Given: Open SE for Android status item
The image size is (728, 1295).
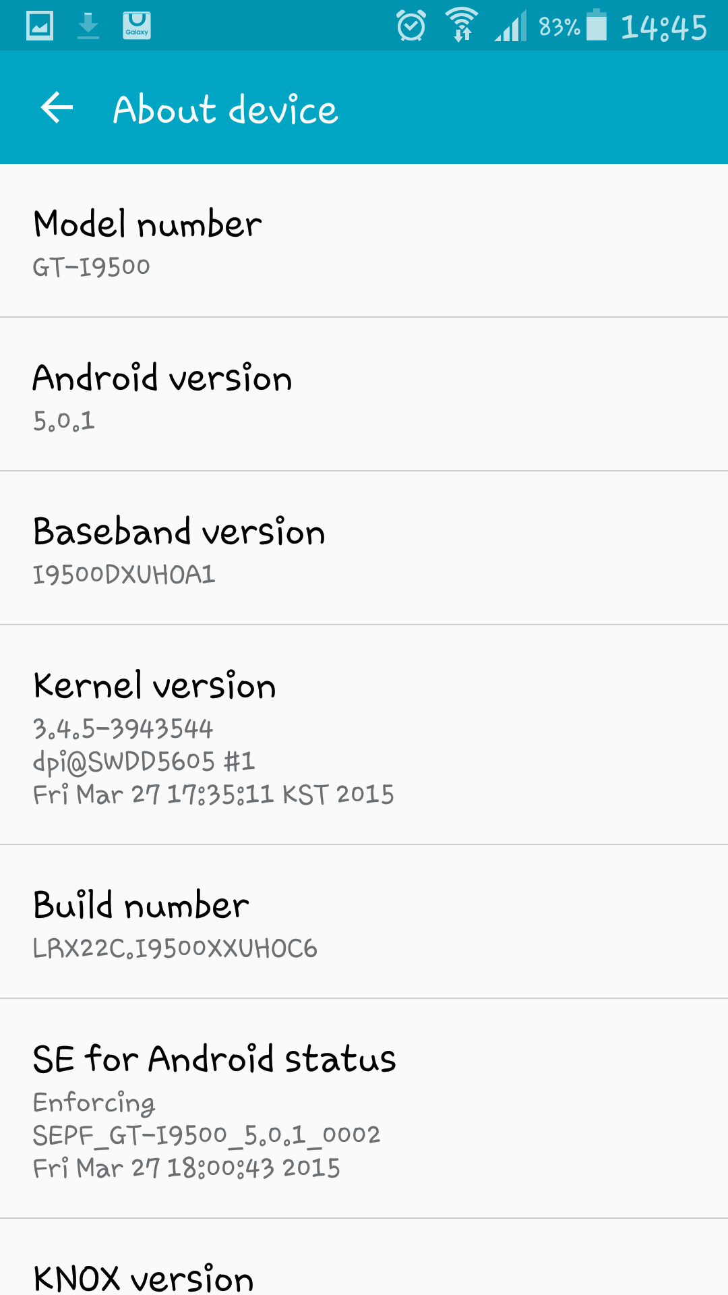Looking at the screenshot, I should [x=364, y=1109].
